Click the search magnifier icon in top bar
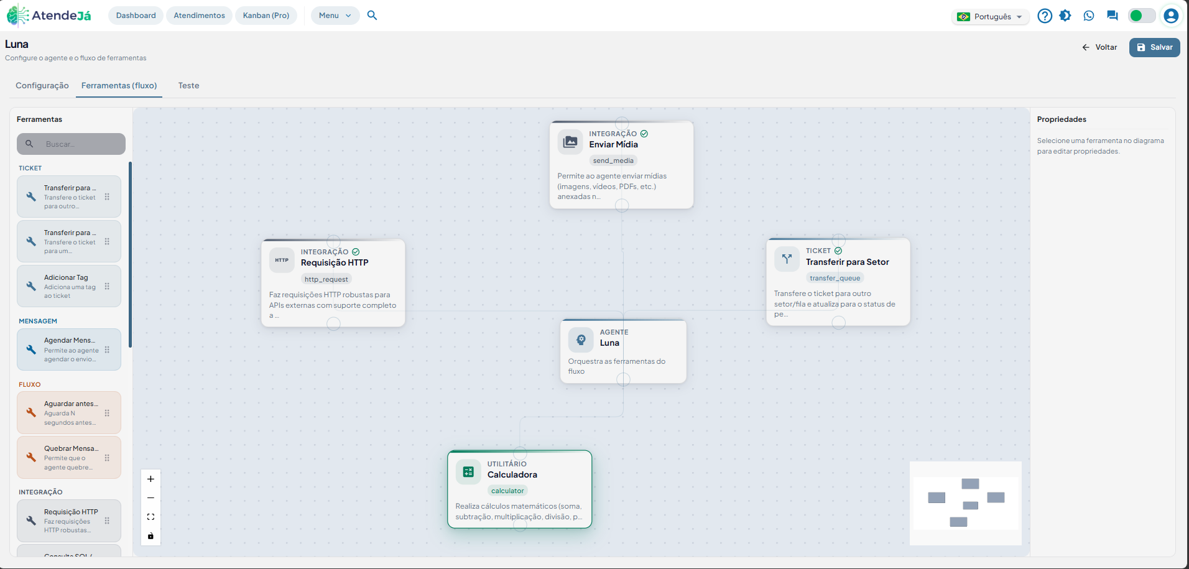Image resolution: width=1189 pixels, height=569 pixels. coord(372,16)
